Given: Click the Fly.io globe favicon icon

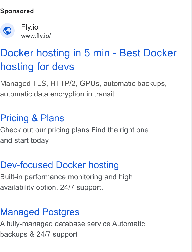Looking at the screenshot, I should 7,31.
